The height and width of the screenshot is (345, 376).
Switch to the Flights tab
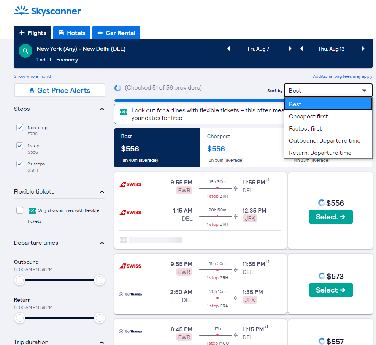[x=33, y=33]
